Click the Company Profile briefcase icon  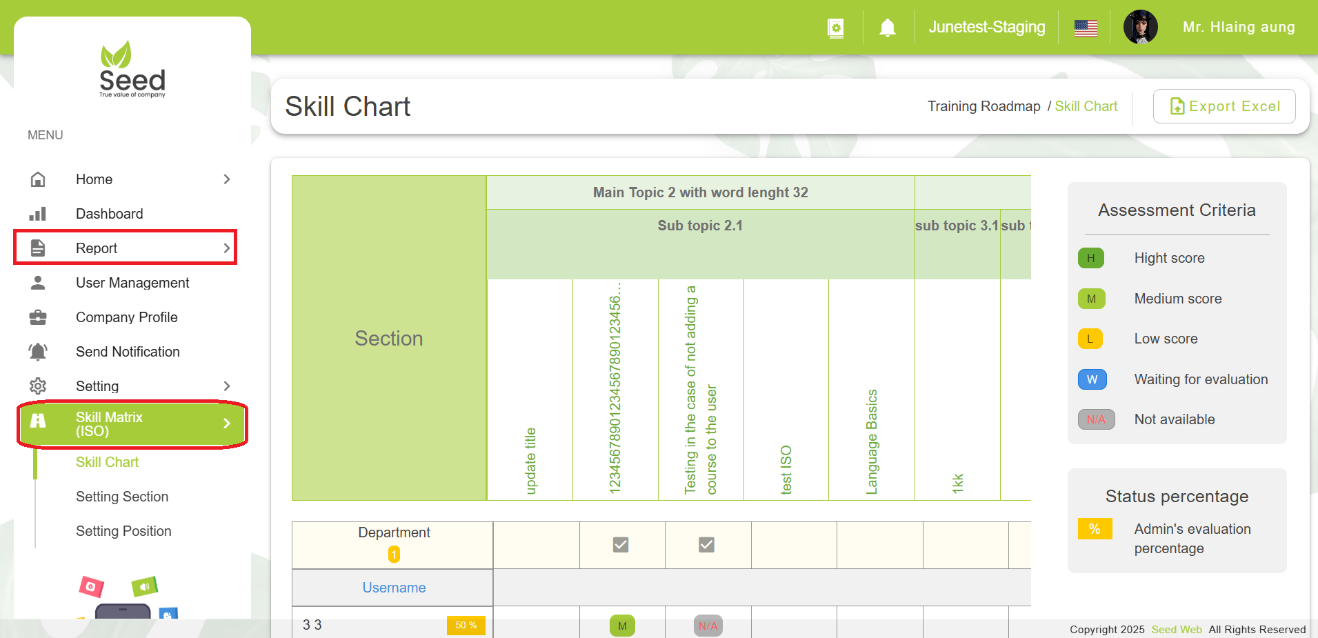38,317
